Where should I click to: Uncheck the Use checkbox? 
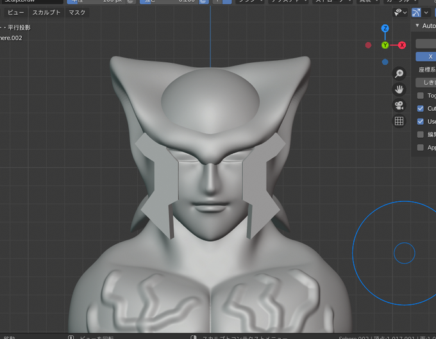click(421, 121)
